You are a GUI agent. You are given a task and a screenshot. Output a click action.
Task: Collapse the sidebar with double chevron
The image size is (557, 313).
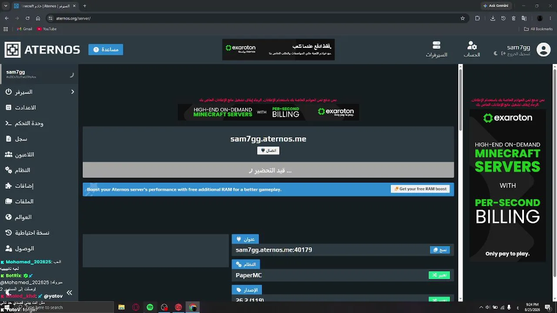tap(69, 293)
